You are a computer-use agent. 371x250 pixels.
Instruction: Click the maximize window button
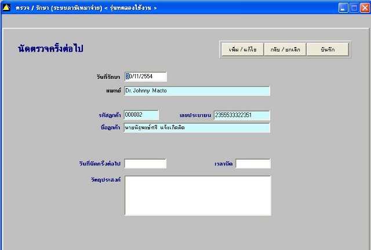pyautogui.click(x=354, y=8)
